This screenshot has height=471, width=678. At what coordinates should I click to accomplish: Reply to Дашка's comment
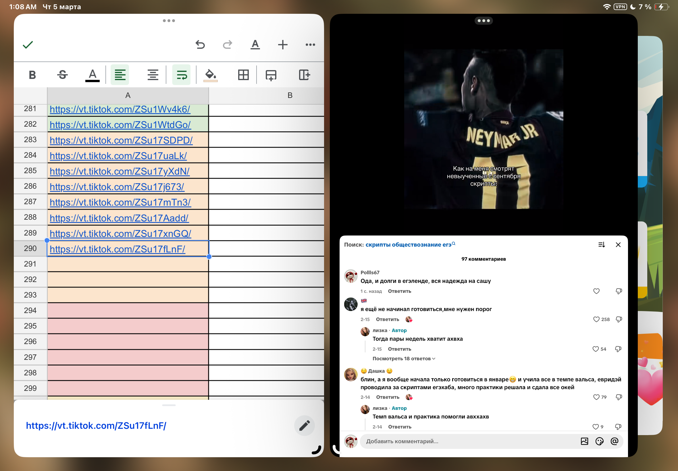(388, 397)
